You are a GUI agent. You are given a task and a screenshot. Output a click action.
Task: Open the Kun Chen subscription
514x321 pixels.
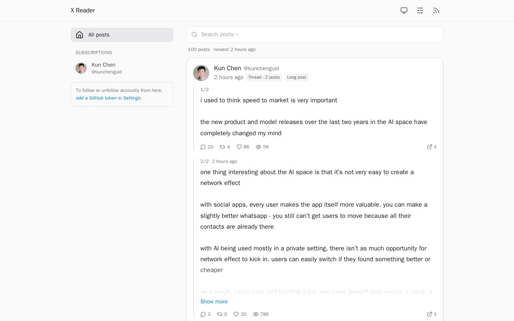[122, 68]
